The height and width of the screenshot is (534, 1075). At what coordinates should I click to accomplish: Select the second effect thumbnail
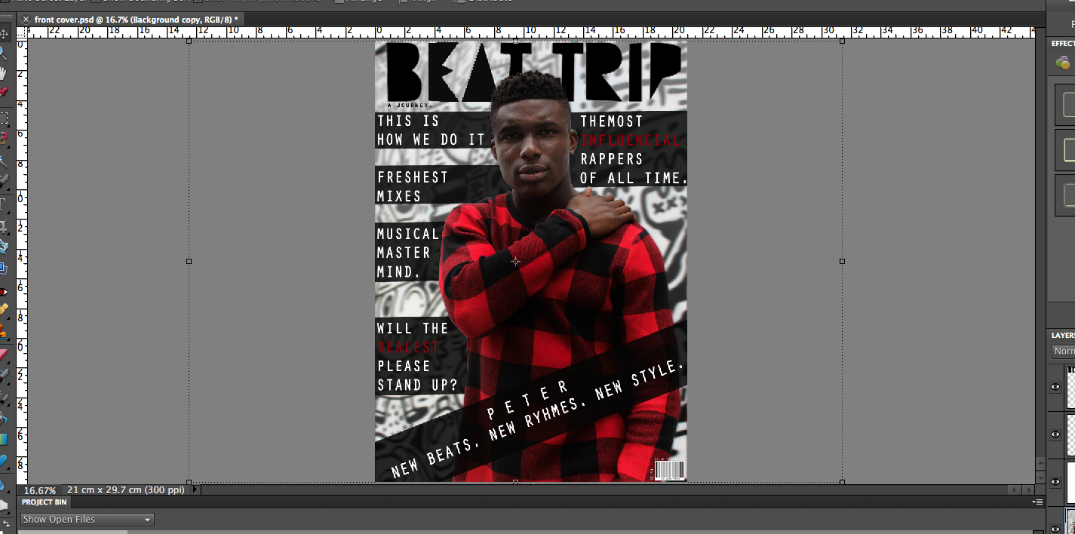tap(1065, 150)
